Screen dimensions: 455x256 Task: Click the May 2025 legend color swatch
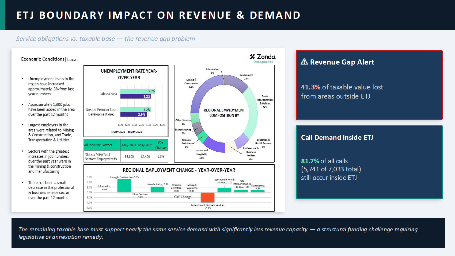coord(112,132)
